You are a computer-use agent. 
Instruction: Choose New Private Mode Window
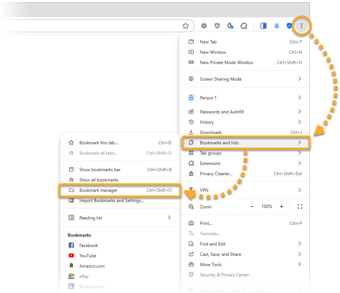tap(226, 63)
